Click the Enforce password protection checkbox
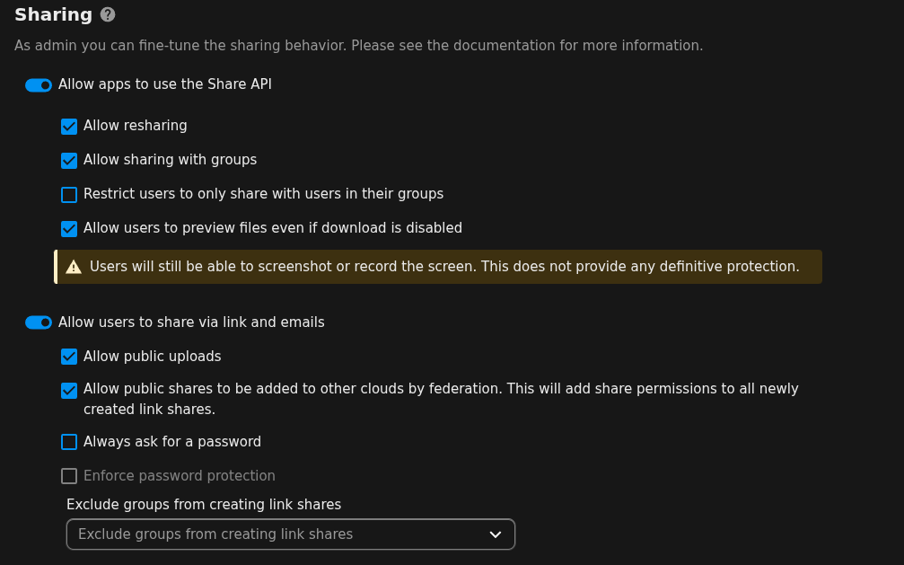The image size is (904, 565). coord(69,476)
